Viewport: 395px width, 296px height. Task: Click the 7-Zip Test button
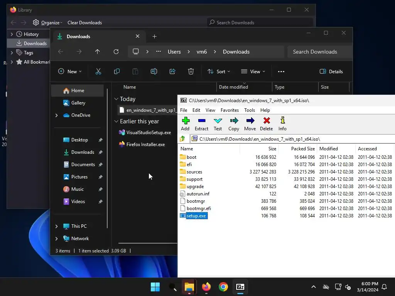218,124
